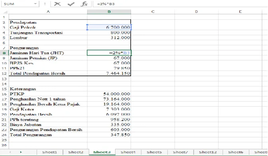Image resolution: width=268 pixels, height=156 pixels.
Task: Go to previous sheet using tab arrow
Action: coord(10,152)
